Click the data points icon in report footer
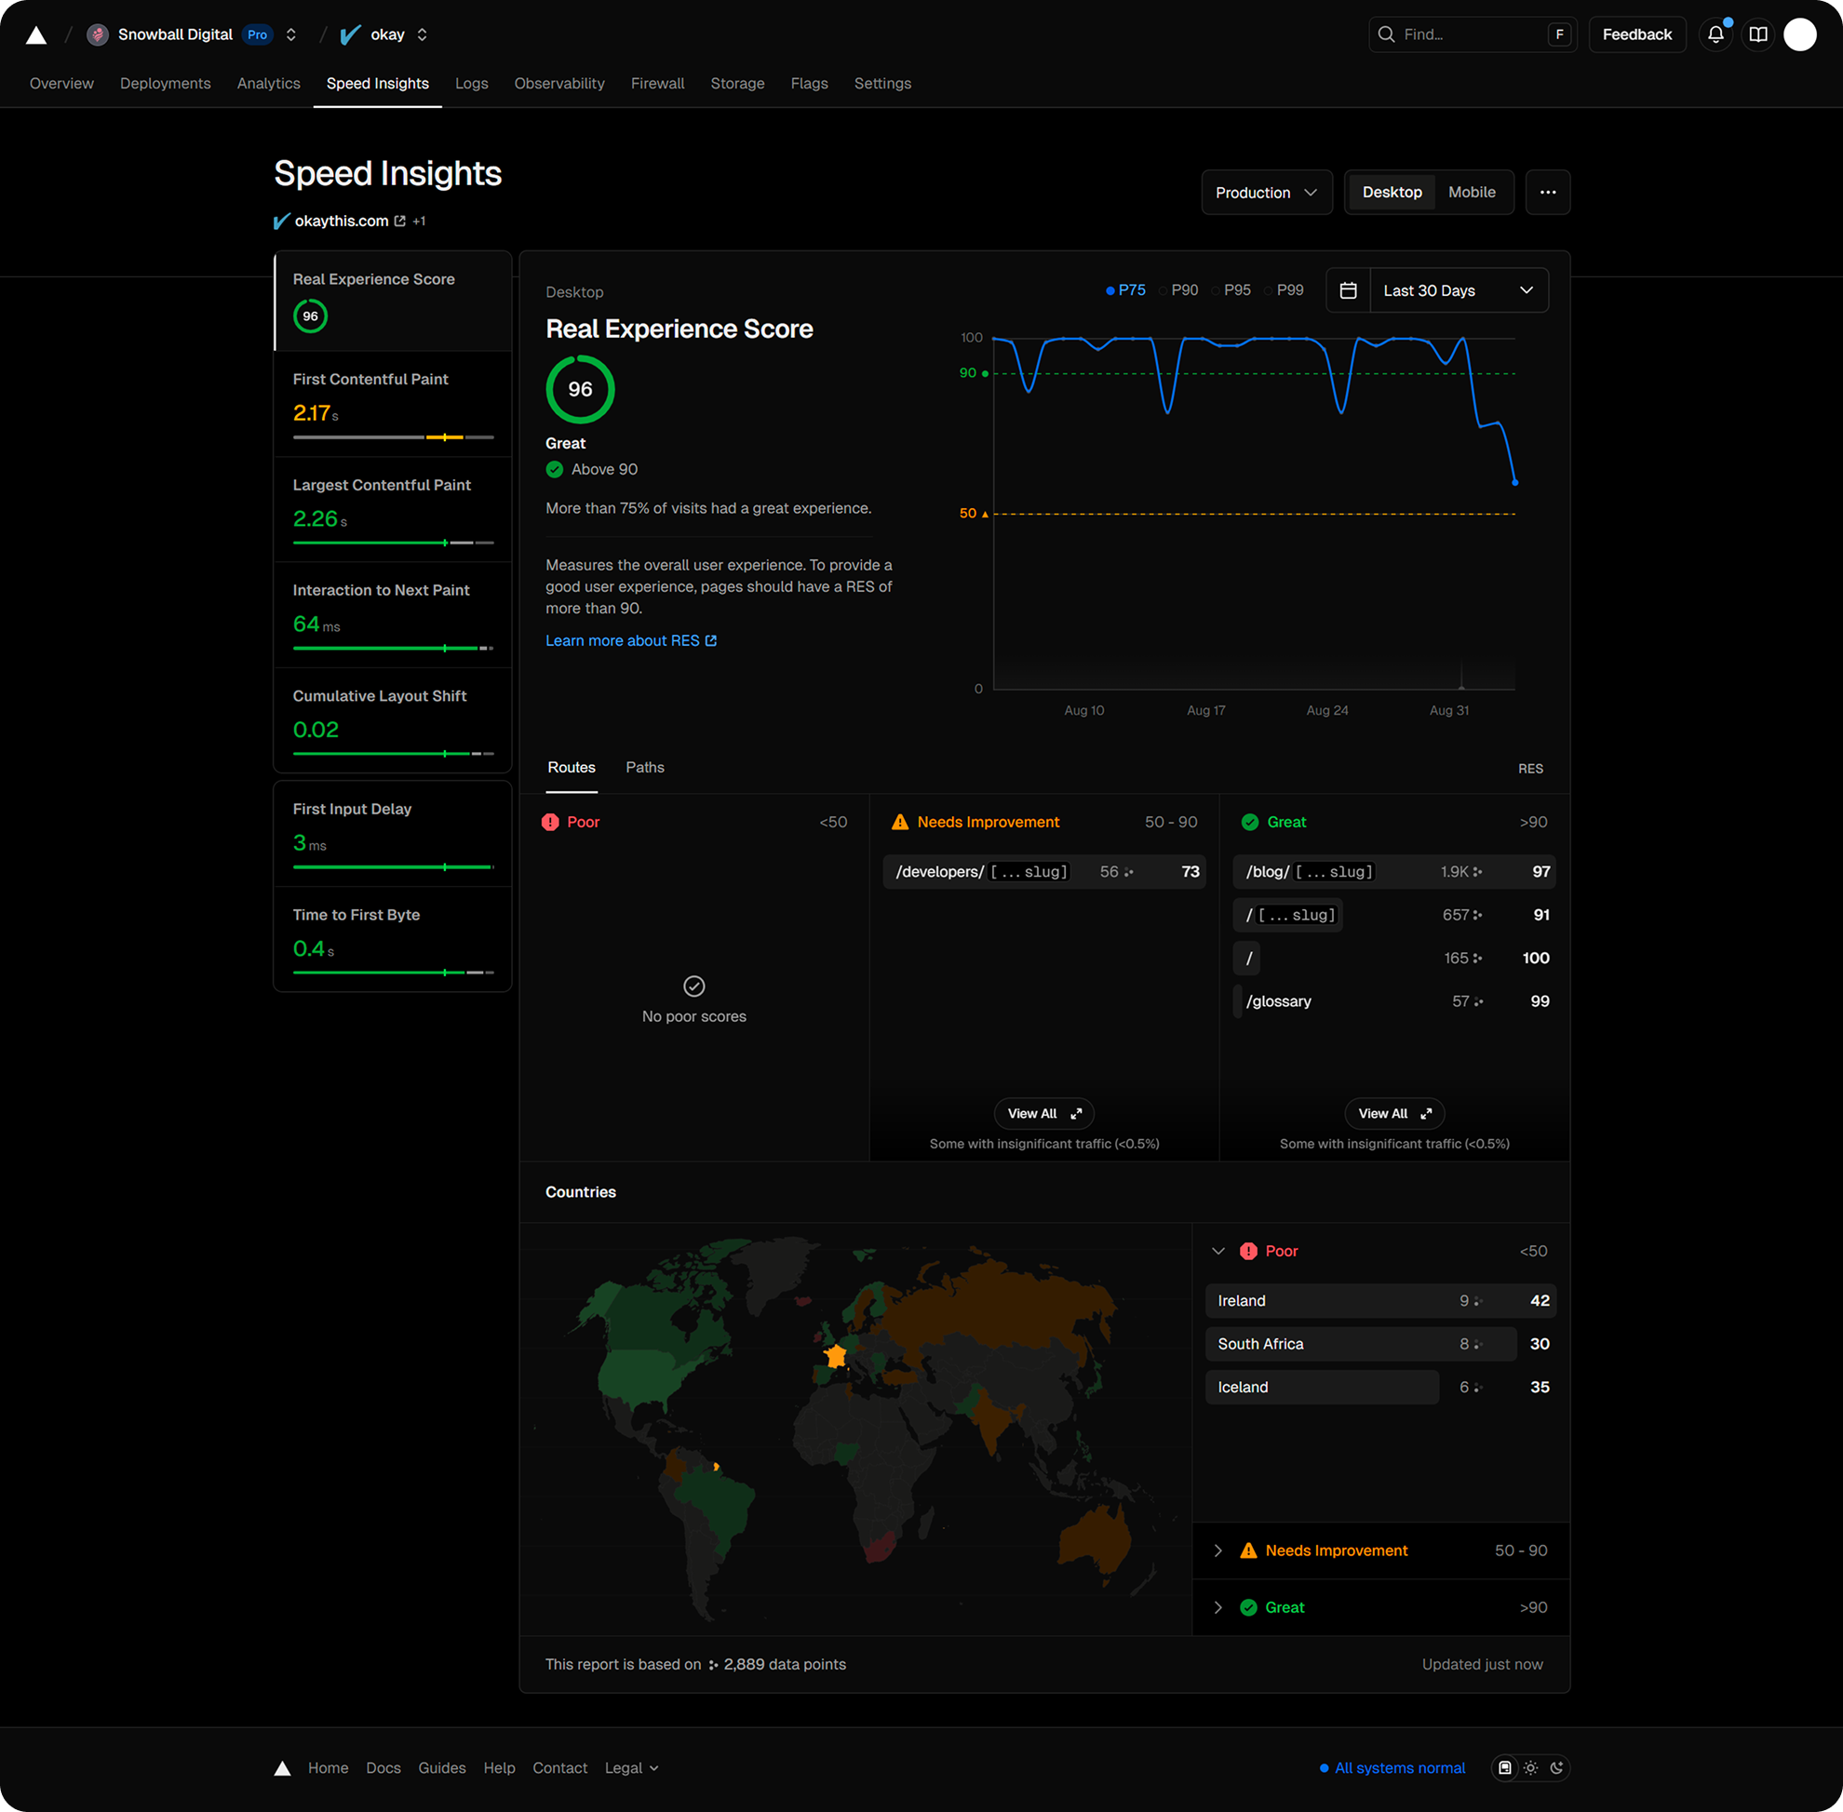This screenshot has height=1812, width=1843. [713, 1664]
